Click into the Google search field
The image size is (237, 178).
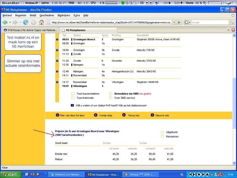[210, 23]
